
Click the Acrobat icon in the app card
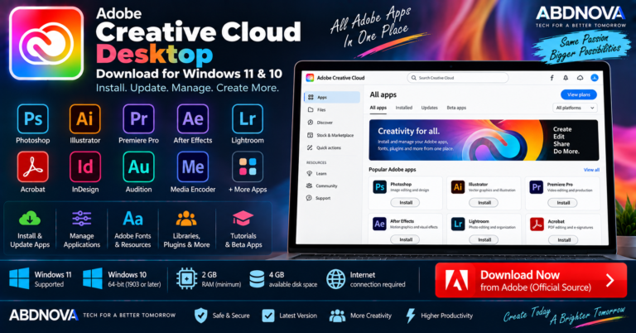[537, 224]
